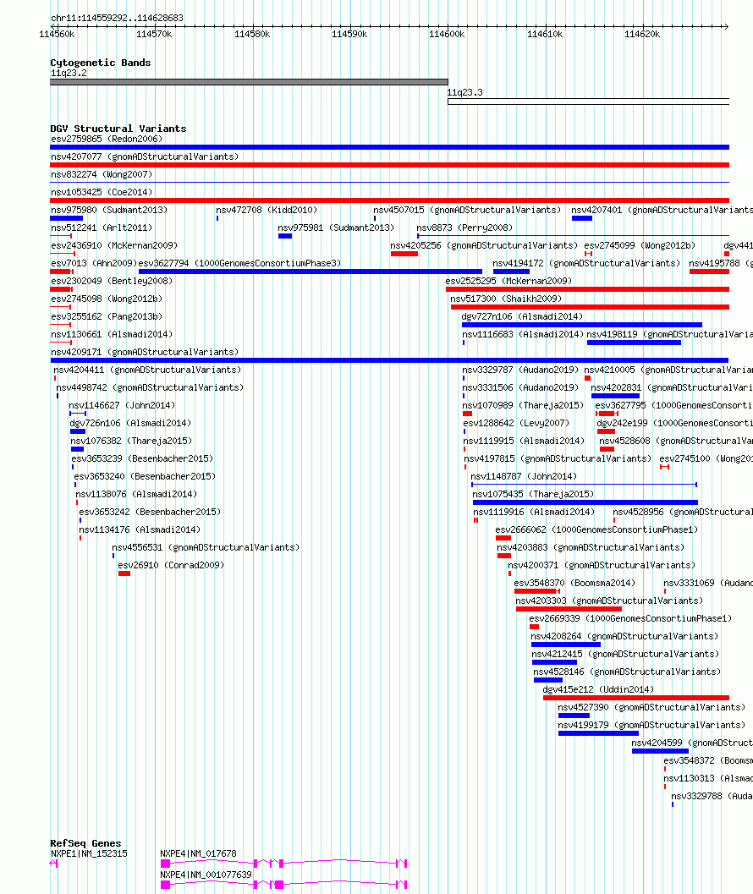
Task: Click the DGV Structural Variants track title
Action: point(118,129)
